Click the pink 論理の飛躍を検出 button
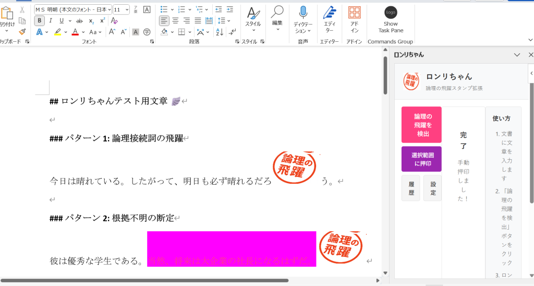 [x=421, y=125]
